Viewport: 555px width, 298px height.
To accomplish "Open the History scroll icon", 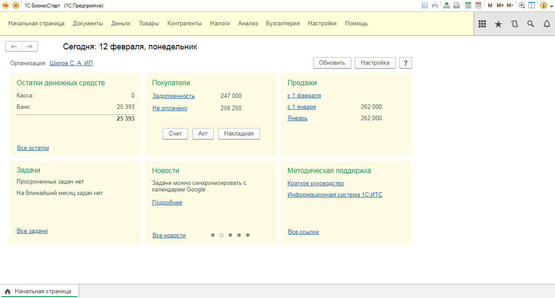I will pos(514,24).
